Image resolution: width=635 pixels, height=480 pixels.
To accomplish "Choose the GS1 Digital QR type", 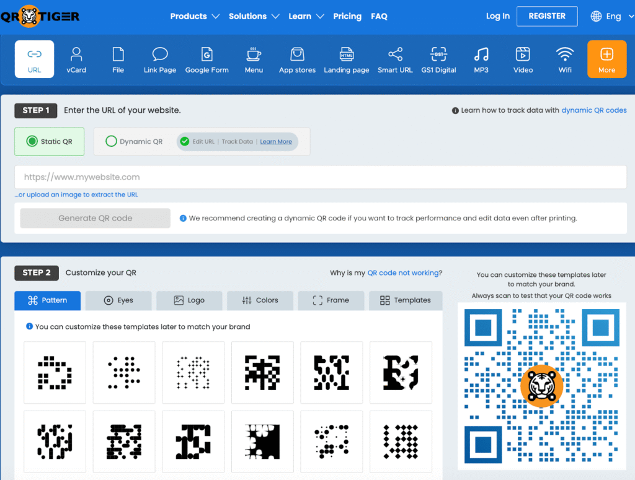I will click(x=438, y=59).
